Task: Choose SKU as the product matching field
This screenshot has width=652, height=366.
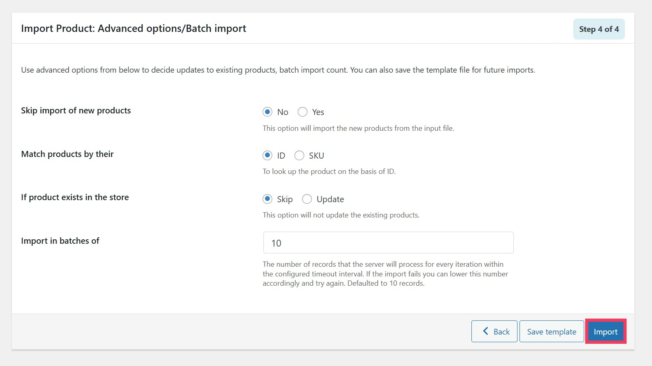Action: click(x=299, y=155)
